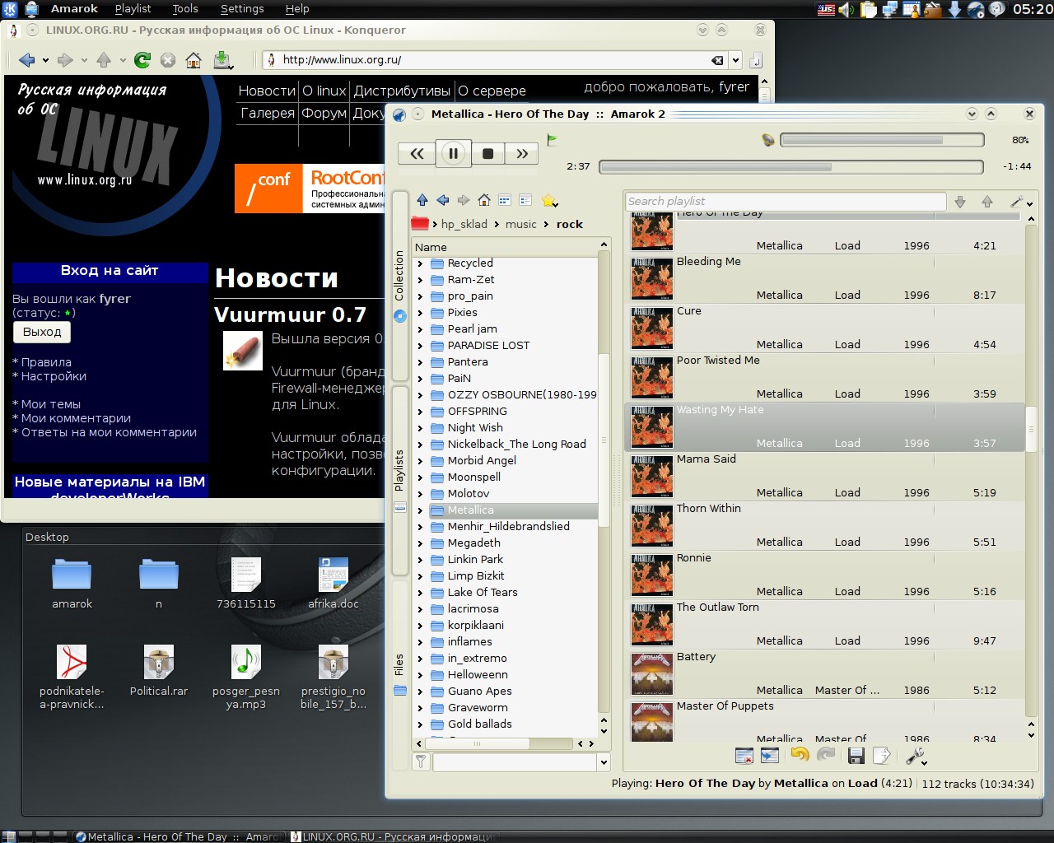Image resolution: width=1054 pixels, height=843 pixels.
Task: Open the file filter combo box dropdown
Action: tap(604, 762)
